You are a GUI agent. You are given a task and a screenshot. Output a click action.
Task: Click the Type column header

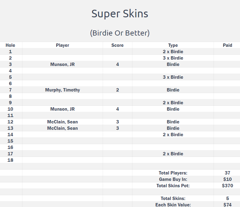pos(173,45)
